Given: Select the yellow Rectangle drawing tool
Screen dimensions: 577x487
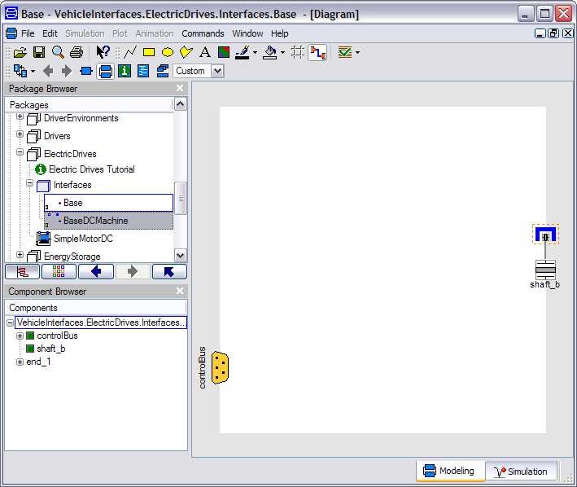Looking at the screenshot, I should 149,52.
